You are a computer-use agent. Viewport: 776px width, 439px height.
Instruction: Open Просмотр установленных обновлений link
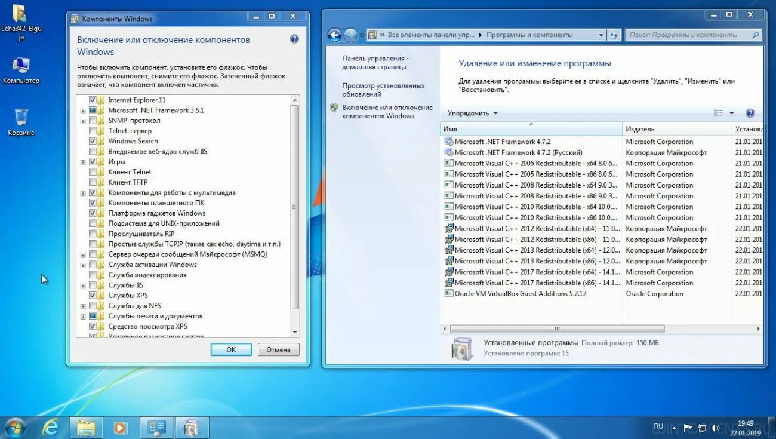coord(383,90)
